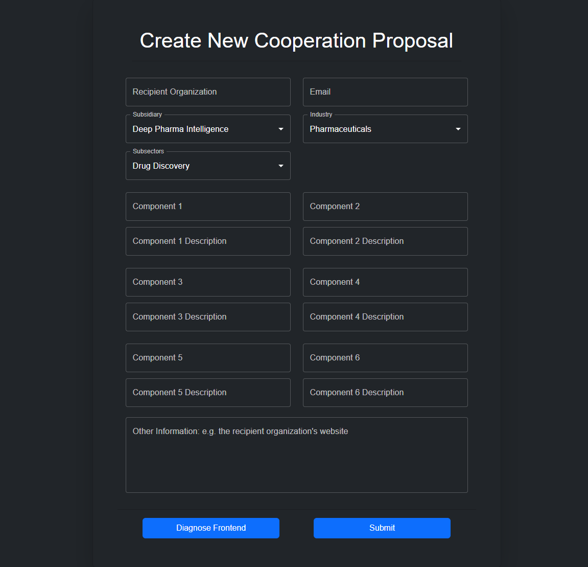The image size is (588, 567).
Task: Click the Recipient Organization field
Action: [x=208, y=92]
